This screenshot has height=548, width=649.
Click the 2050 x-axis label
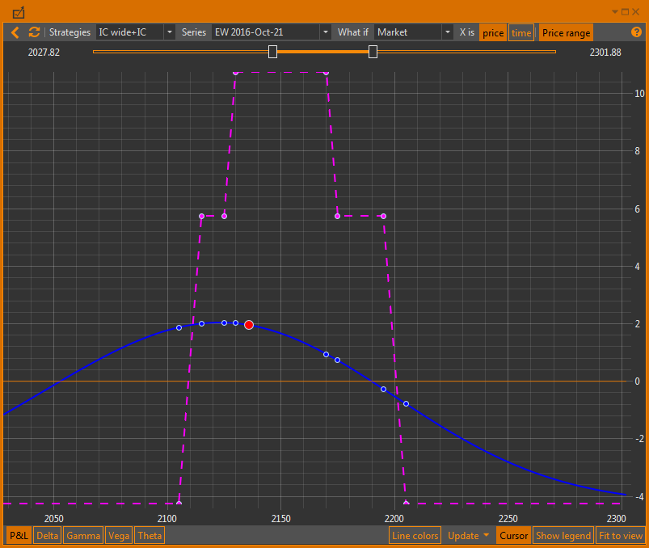(x=54, y=519)
